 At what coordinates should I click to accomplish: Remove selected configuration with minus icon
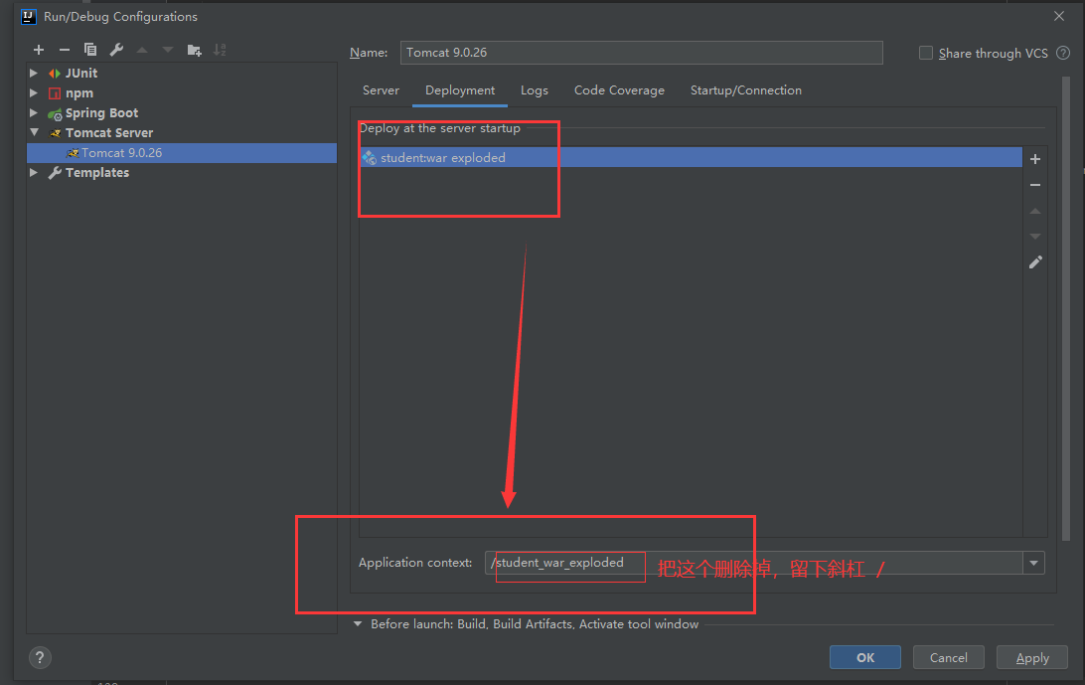pos(65,50)
